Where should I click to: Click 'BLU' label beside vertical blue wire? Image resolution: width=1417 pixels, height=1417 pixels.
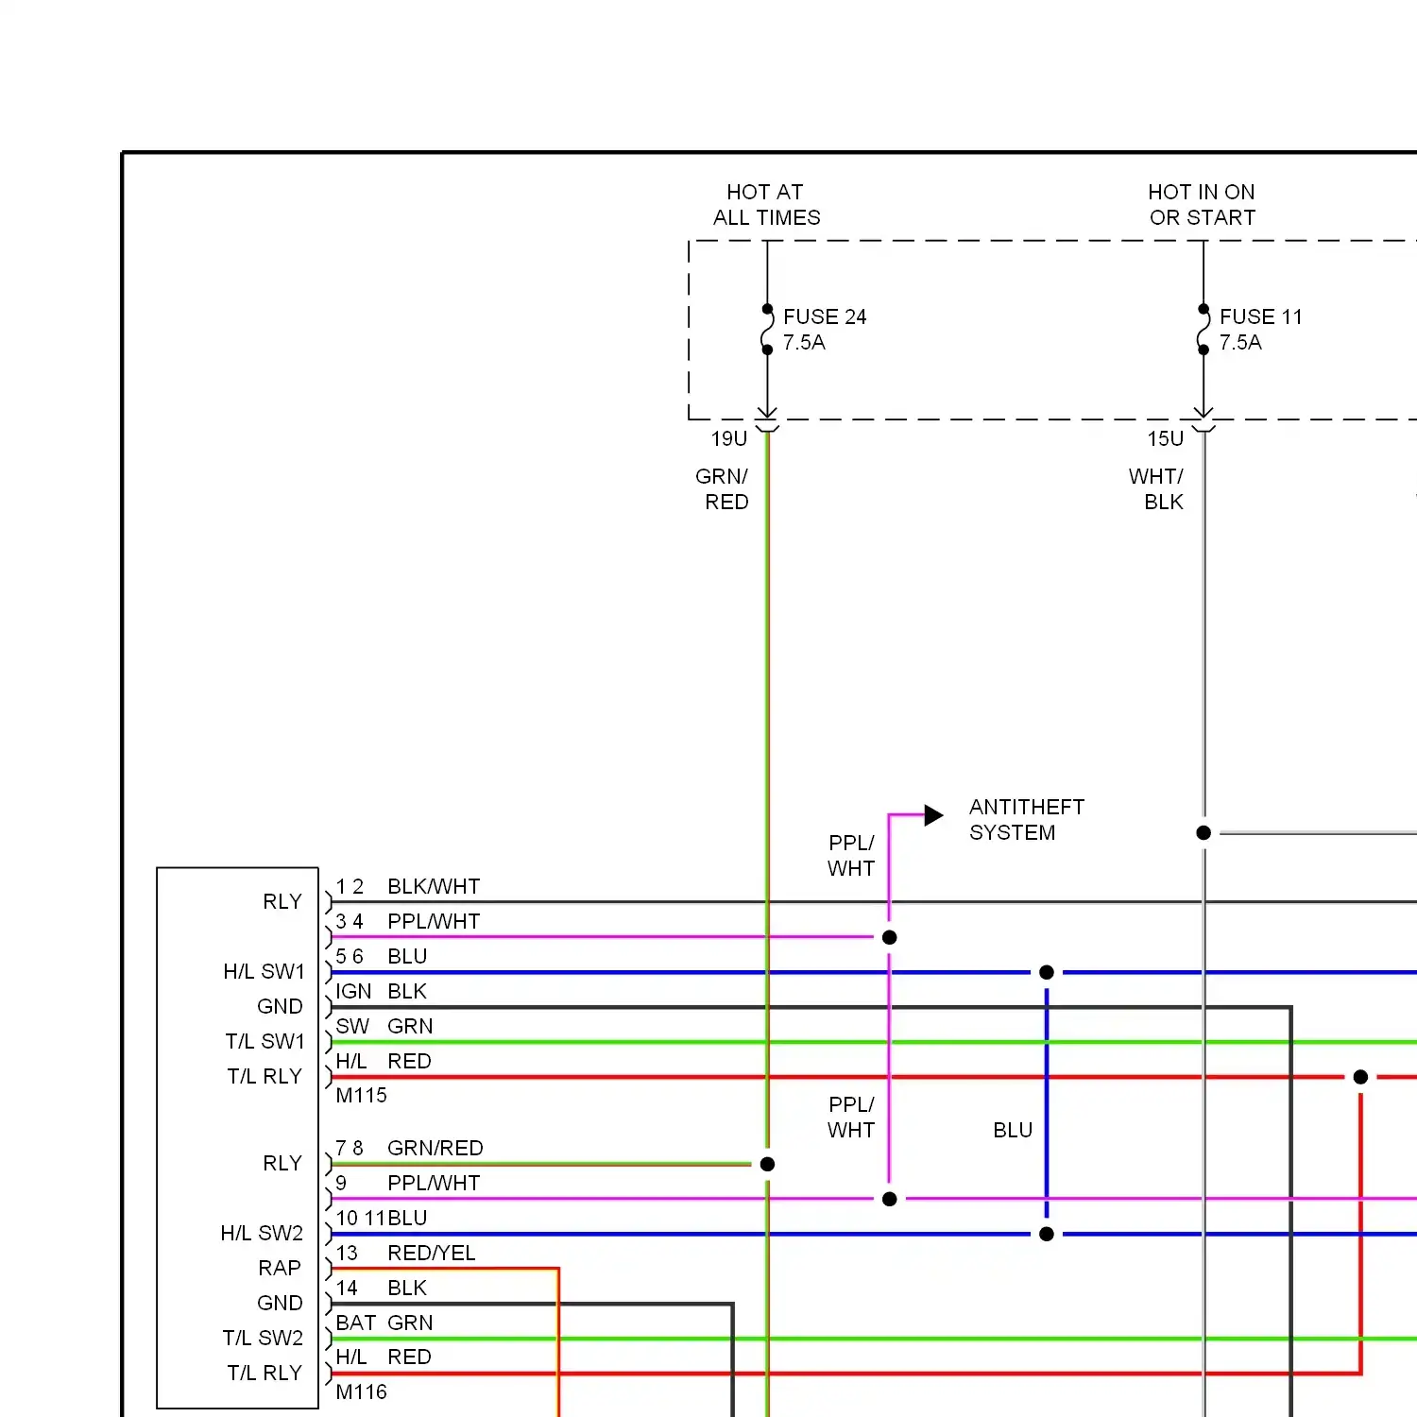(x=1013, y=1131)
